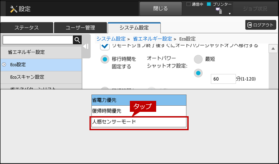Click the scroll up arrow
Viewport: 279px width, 164px height.
coord(273,49)
